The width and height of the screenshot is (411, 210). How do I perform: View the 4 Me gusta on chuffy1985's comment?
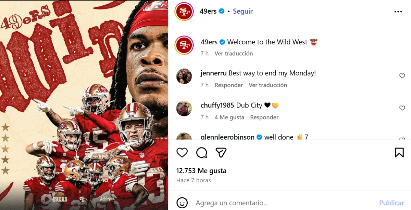coord(229,117)
